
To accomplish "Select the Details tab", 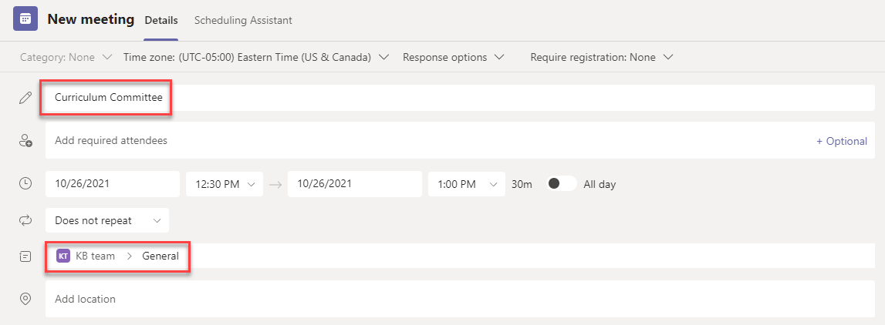I will coord(161,20).
